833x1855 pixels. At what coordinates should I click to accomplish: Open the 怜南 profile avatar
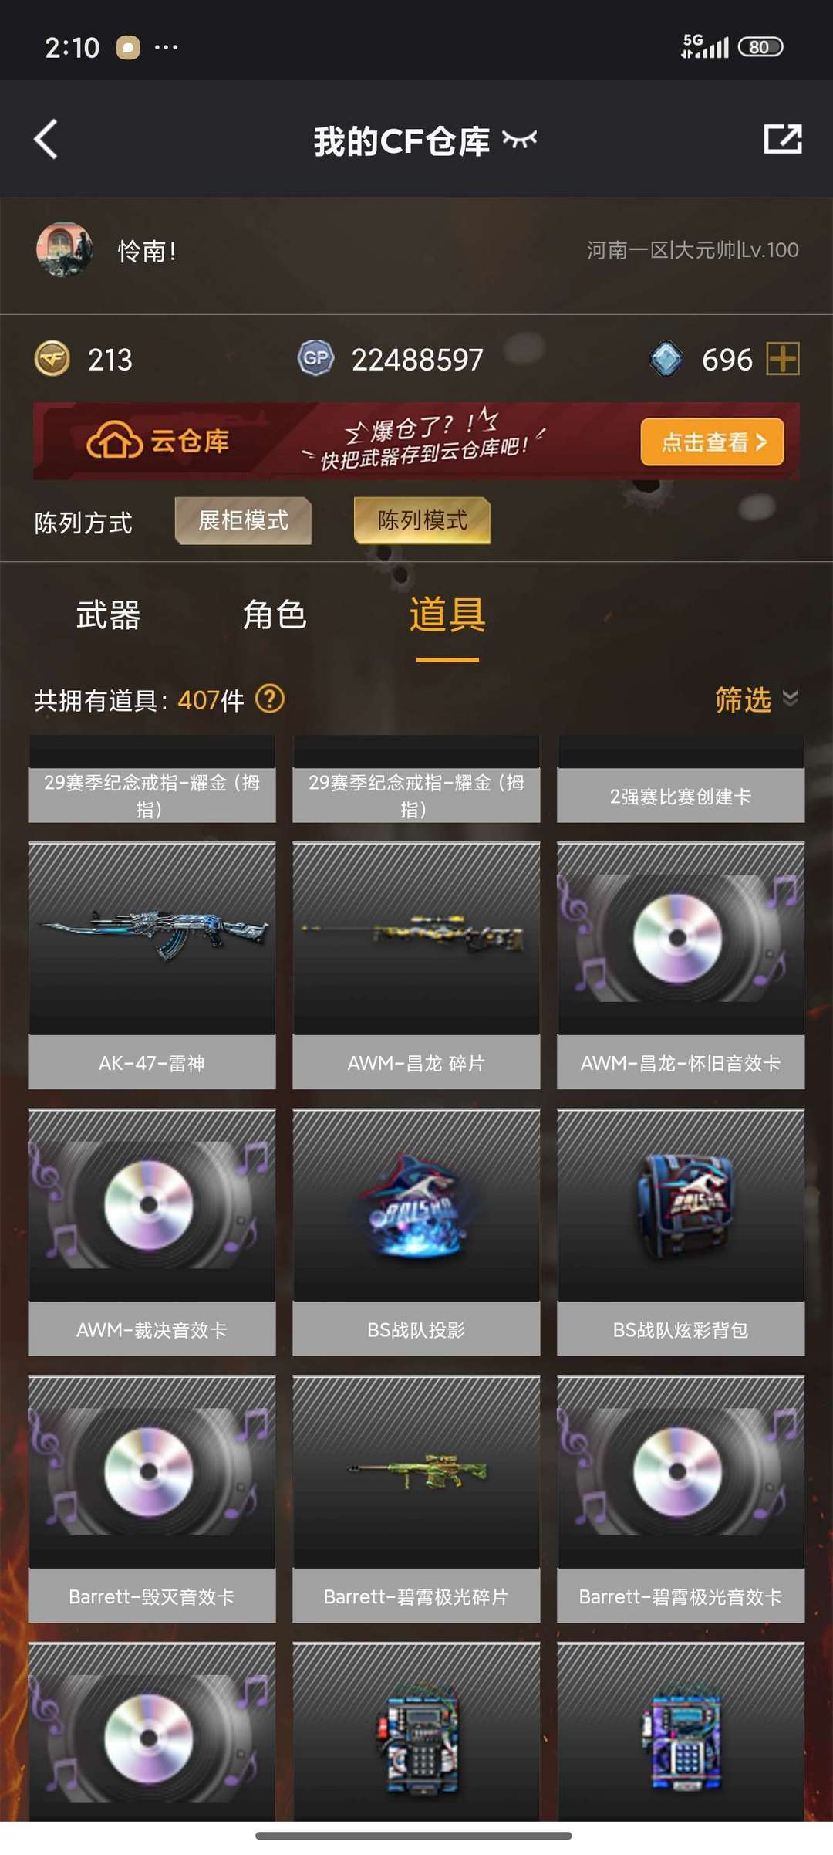(x=65, y=249)
